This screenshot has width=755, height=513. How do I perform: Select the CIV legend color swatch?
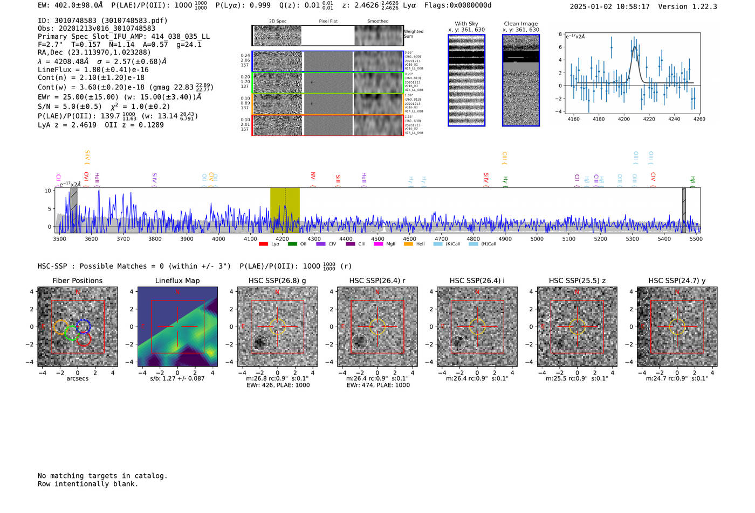pos(321,244)
